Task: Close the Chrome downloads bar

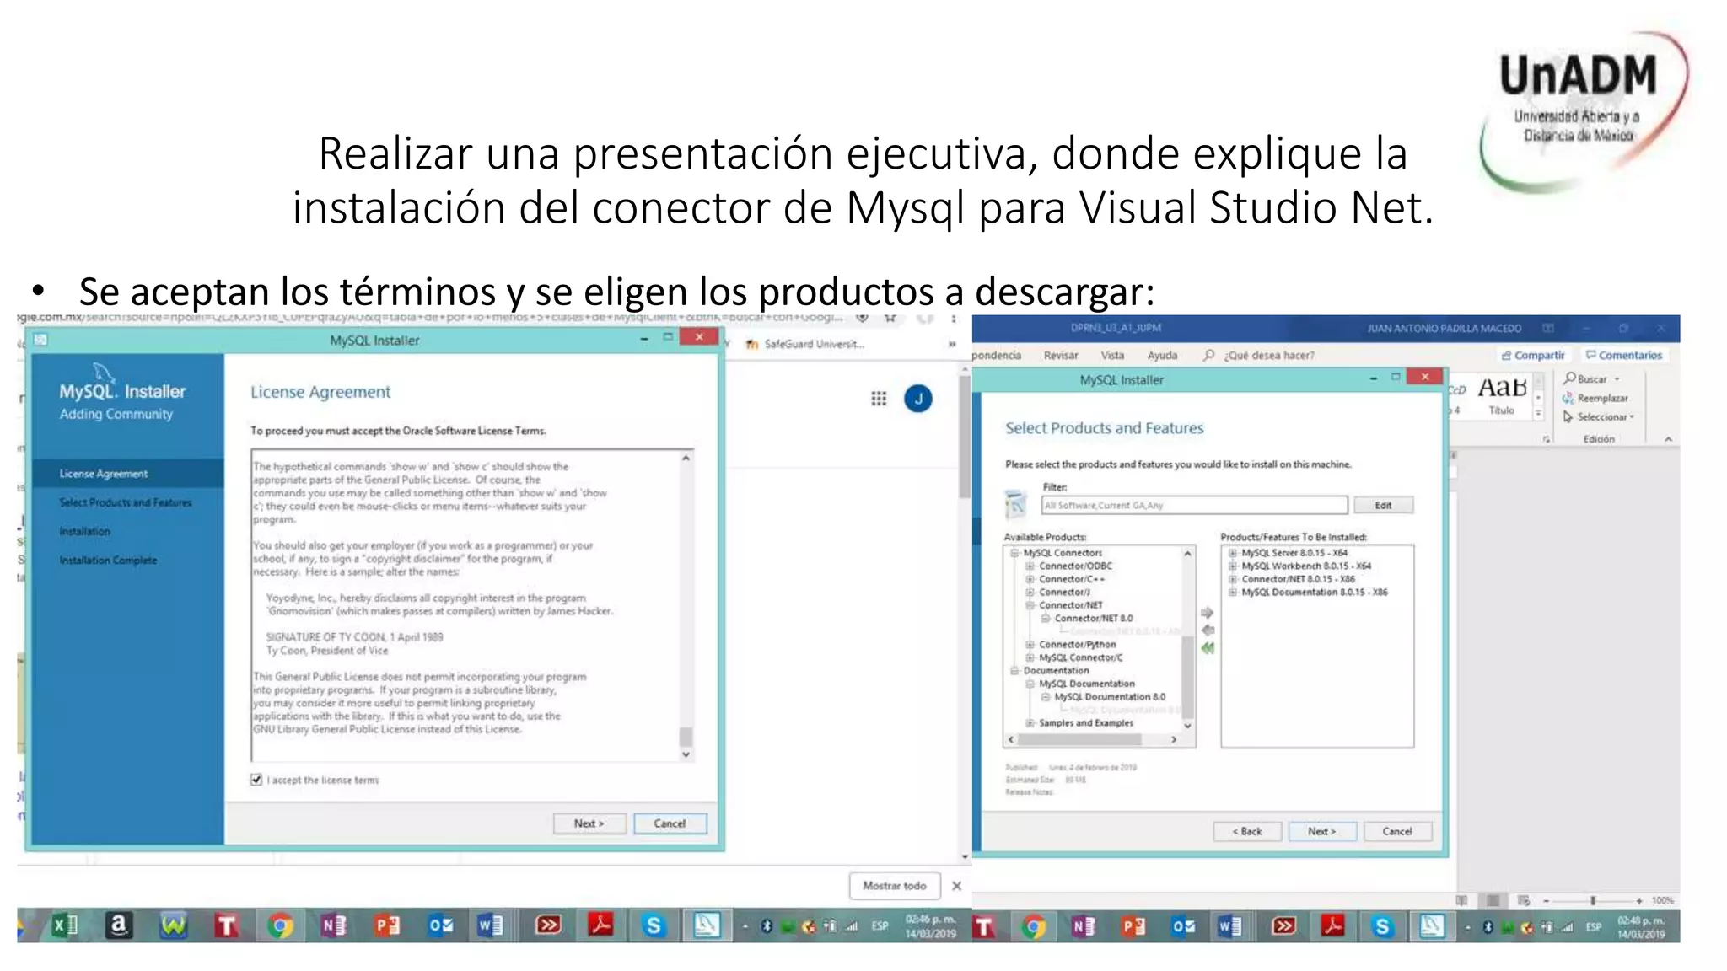Action: [x=956, y=886]
